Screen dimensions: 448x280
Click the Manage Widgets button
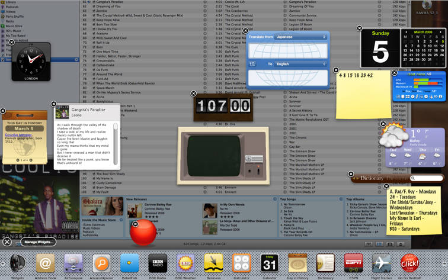(39, 242)
